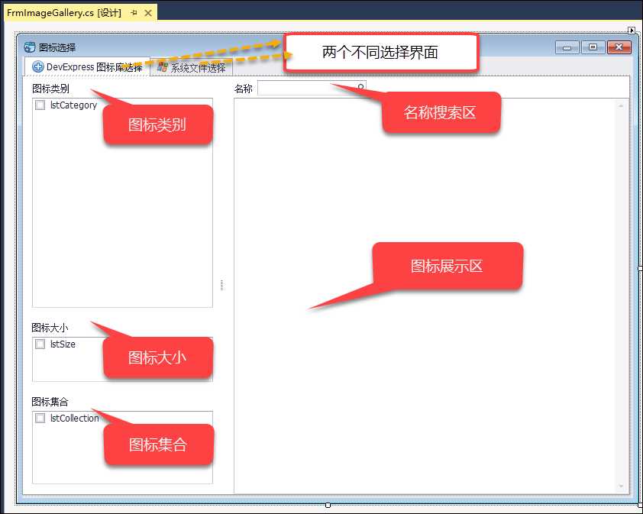
Task: Tick the lstCategory checkbox
Action: click(40, 105)
